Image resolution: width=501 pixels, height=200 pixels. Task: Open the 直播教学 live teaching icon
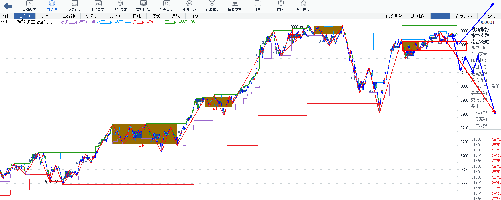[x=29, y=6]
